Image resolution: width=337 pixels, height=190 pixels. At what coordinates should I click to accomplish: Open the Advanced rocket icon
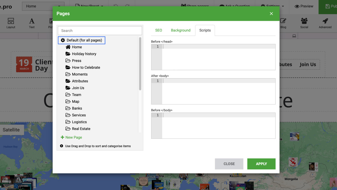tap(325, 23)
